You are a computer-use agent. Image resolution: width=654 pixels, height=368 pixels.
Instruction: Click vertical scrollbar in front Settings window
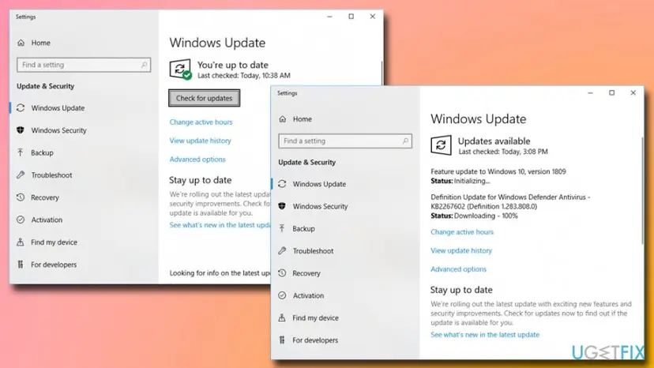point(642,190)
